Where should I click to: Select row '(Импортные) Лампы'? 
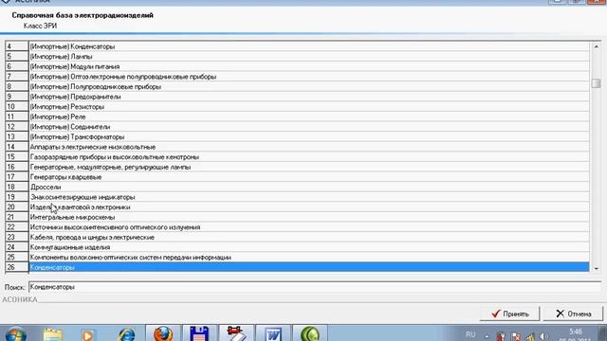(x=309, y=57)
